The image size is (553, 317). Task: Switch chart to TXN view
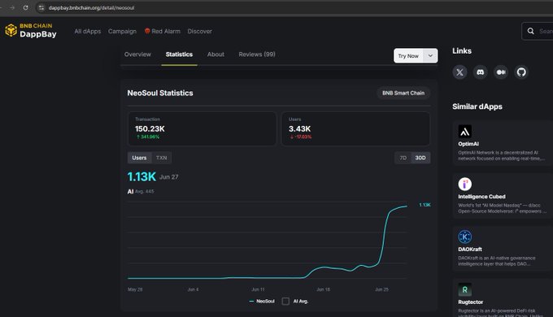pos(162,158)
